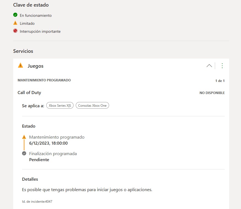Click the 1 de 1 page counter
241x209 pixels.
coord(220,81)
